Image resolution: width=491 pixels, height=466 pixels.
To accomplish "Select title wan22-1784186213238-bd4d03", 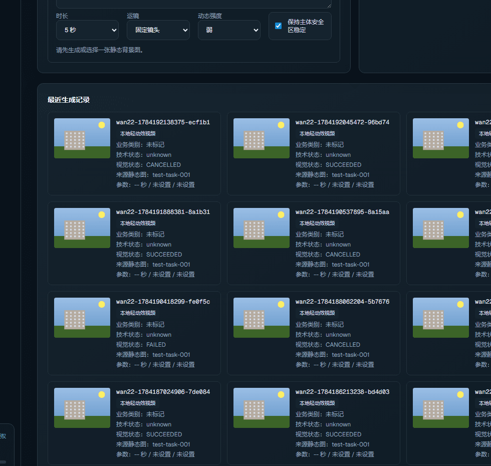I will click(x=342, y=392).
